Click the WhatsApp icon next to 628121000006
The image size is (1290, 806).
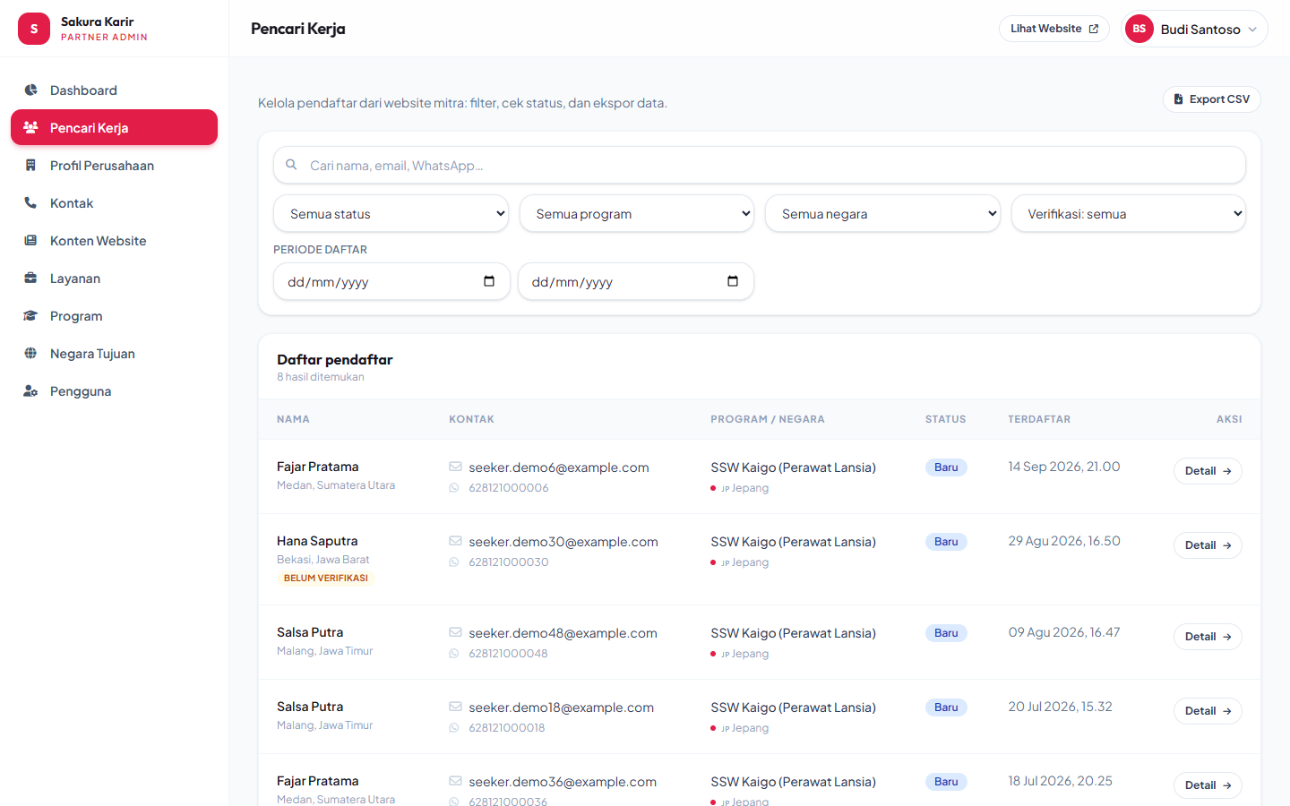pos(454,488)
